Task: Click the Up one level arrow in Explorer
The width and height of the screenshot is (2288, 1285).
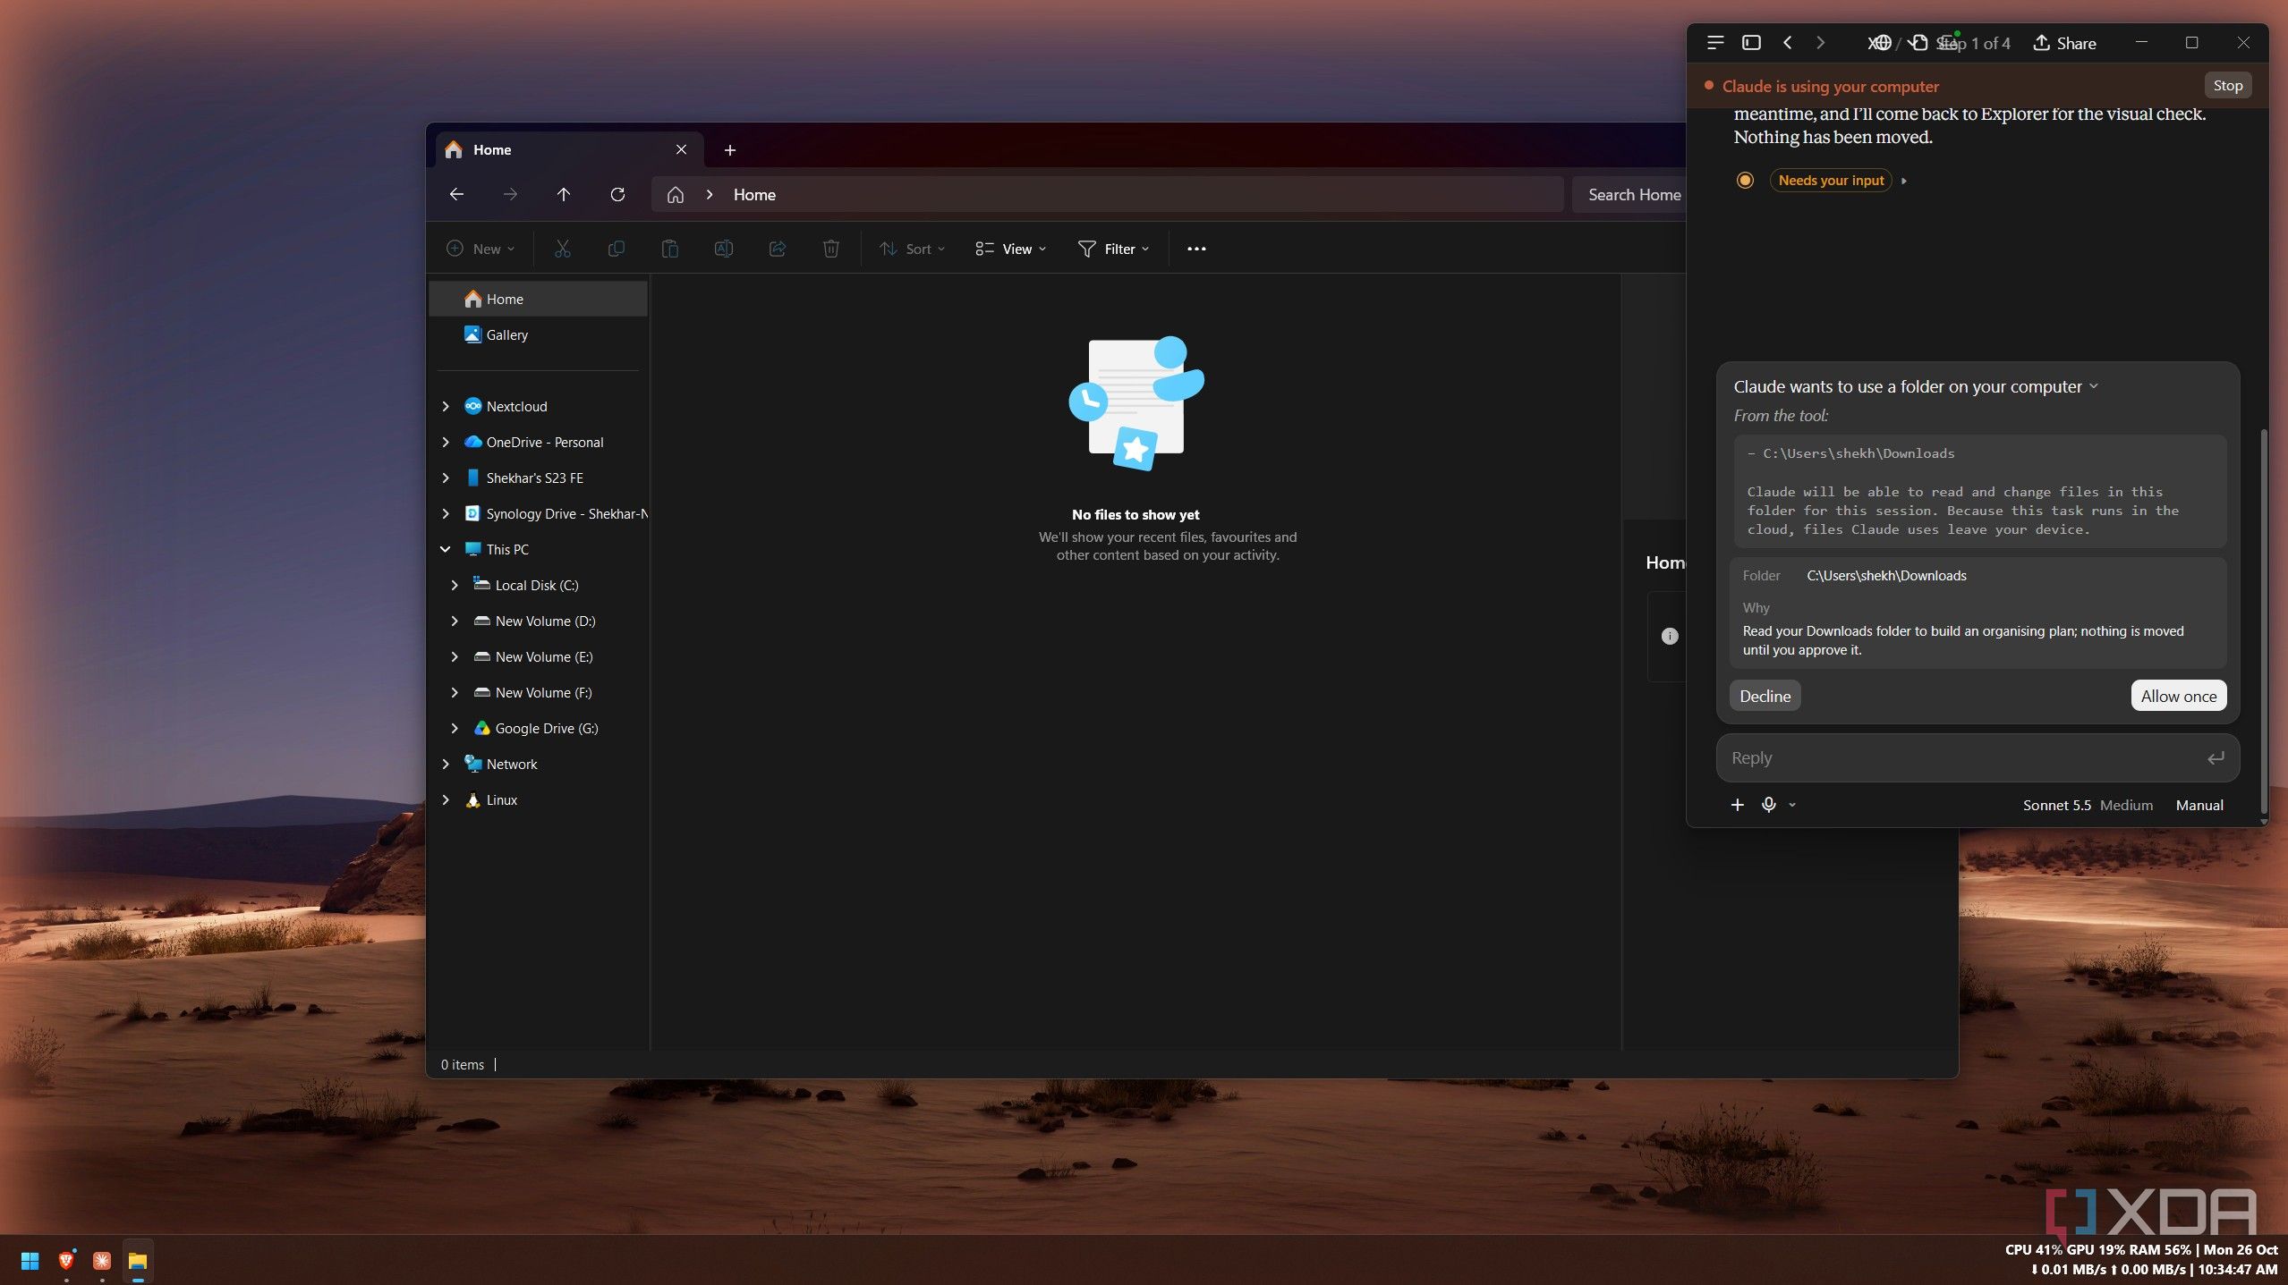Action: point(564,194)
